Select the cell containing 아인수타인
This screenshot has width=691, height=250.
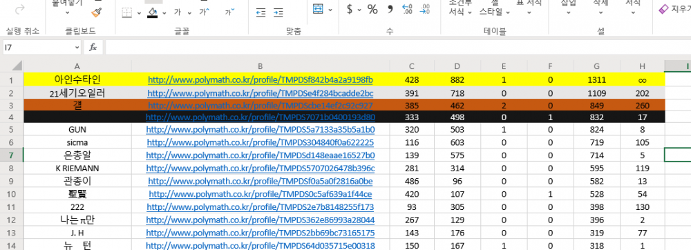(x=77, y=79)
